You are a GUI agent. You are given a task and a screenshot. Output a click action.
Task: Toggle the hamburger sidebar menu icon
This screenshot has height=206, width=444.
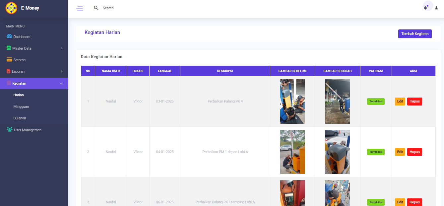pyautogui.click(x=80, y=8)
